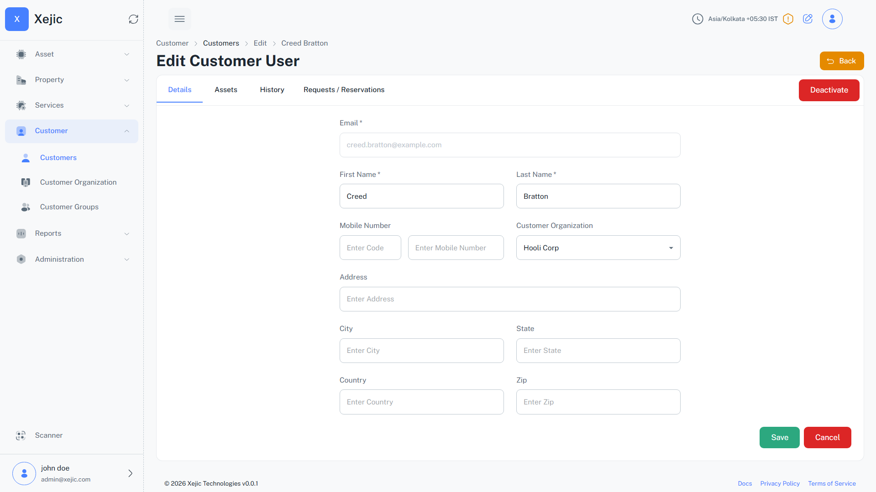Click the Property building icon

click(x=21, y=80)
